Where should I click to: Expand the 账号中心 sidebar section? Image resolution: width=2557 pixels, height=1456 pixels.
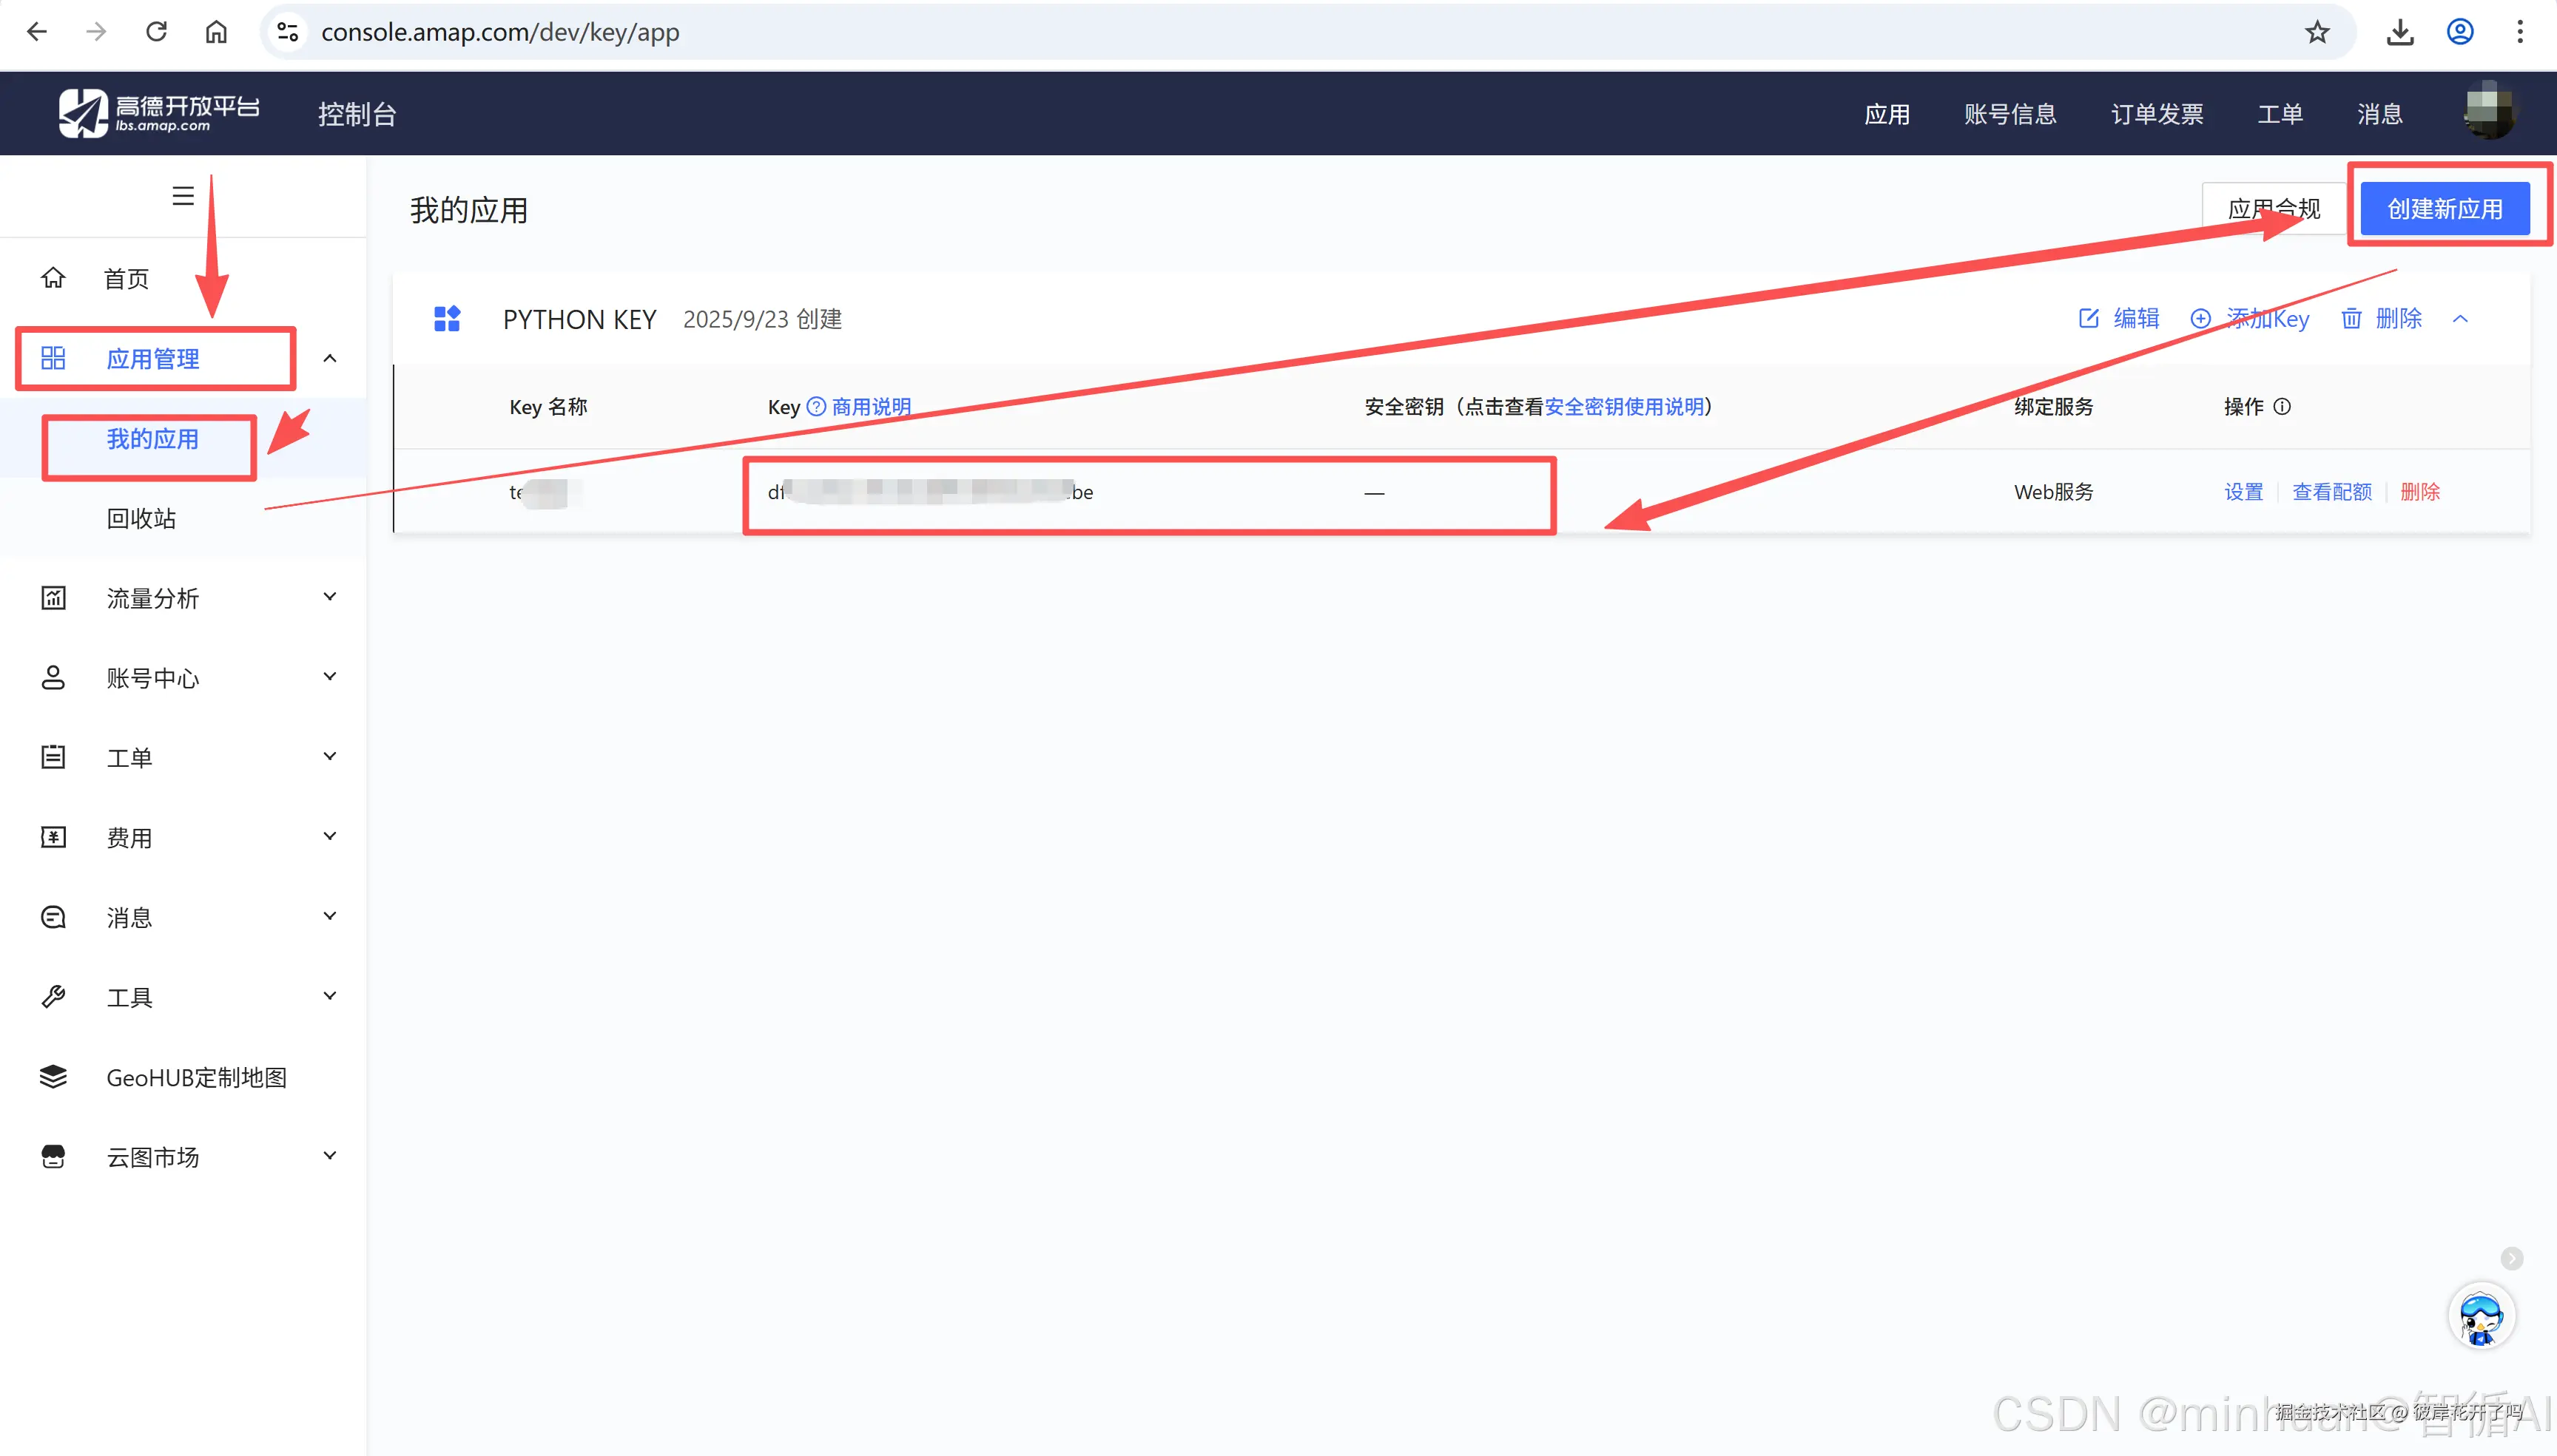point(329,677)
